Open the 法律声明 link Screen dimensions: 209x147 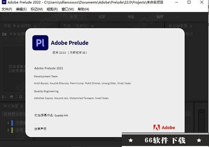[x=40, y=129]
